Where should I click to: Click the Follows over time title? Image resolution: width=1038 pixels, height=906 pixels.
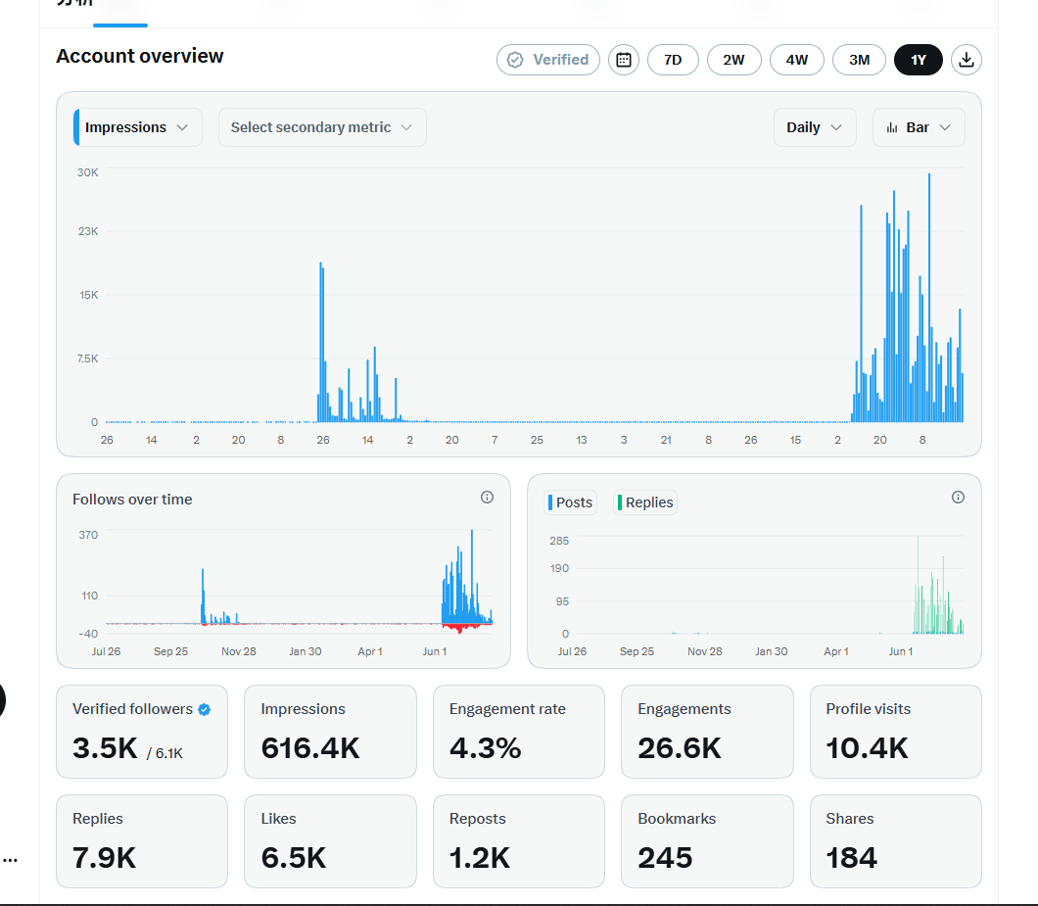point(132,500)
